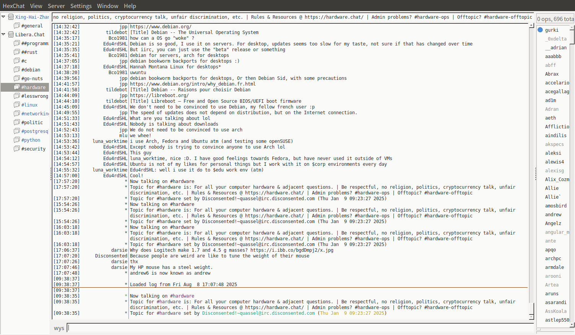The height and width of the screenshot is (335, 575).
Task: Collapse the Xing-Hai-Zhar server tree
Action: pyautogui.click(x=3, y=17)
